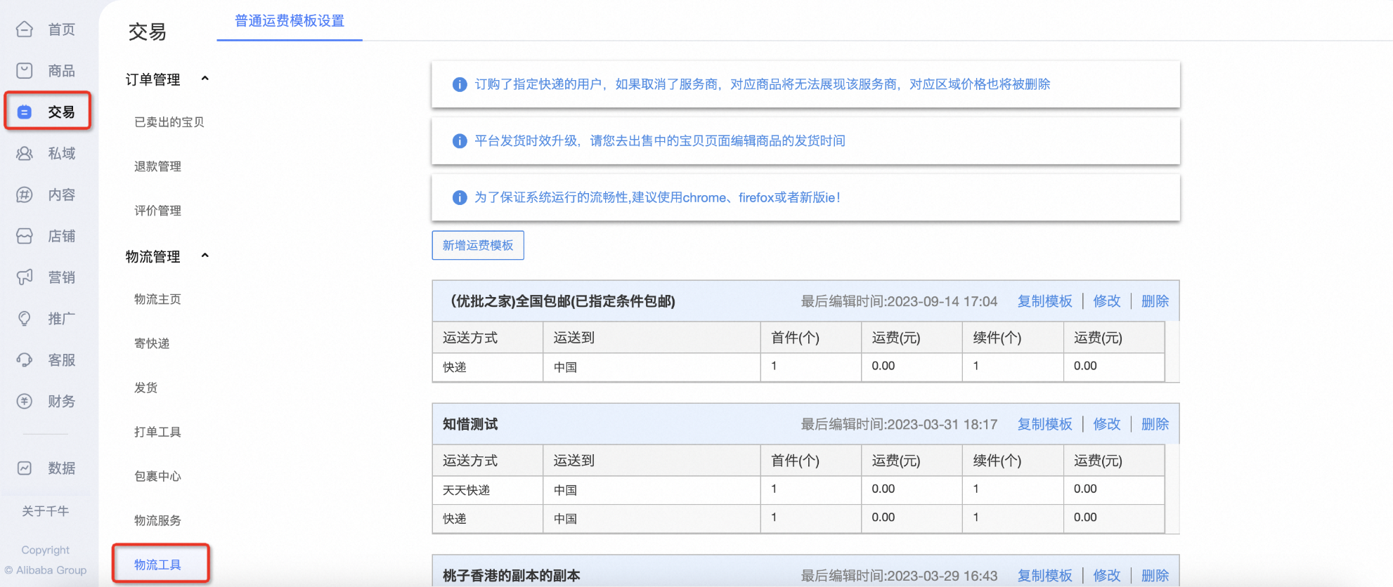Viewport: 1393px width, 587px height.
Task: Open 评价管理 menu item
Action: point(157,211)
